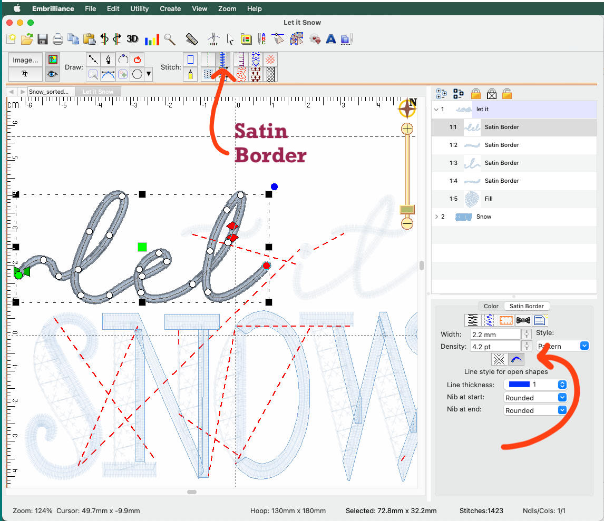Open the Create menu
Screen dimensions: 604x521
tap(170, 8)
